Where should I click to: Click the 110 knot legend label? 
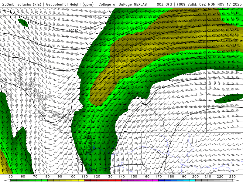point(84,177)
